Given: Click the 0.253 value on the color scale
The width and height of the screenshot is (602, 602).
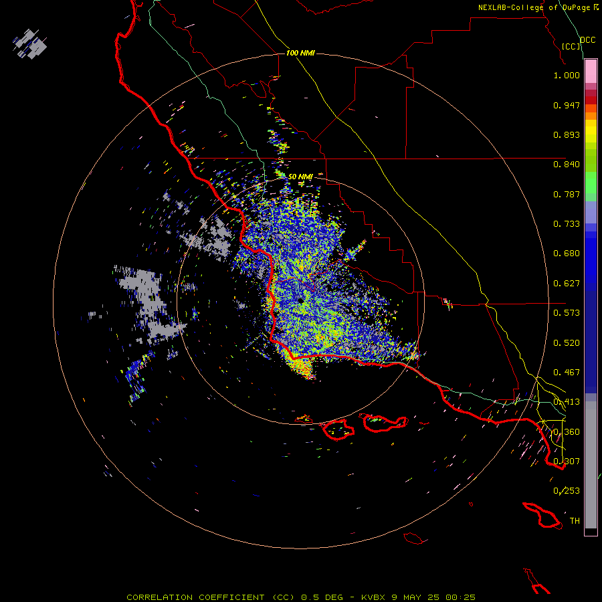Looking at the screenshot, I should click(567, 491).
